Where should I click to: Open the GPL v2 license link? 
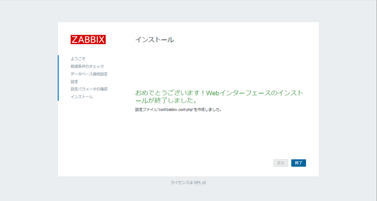pos(200,183)
